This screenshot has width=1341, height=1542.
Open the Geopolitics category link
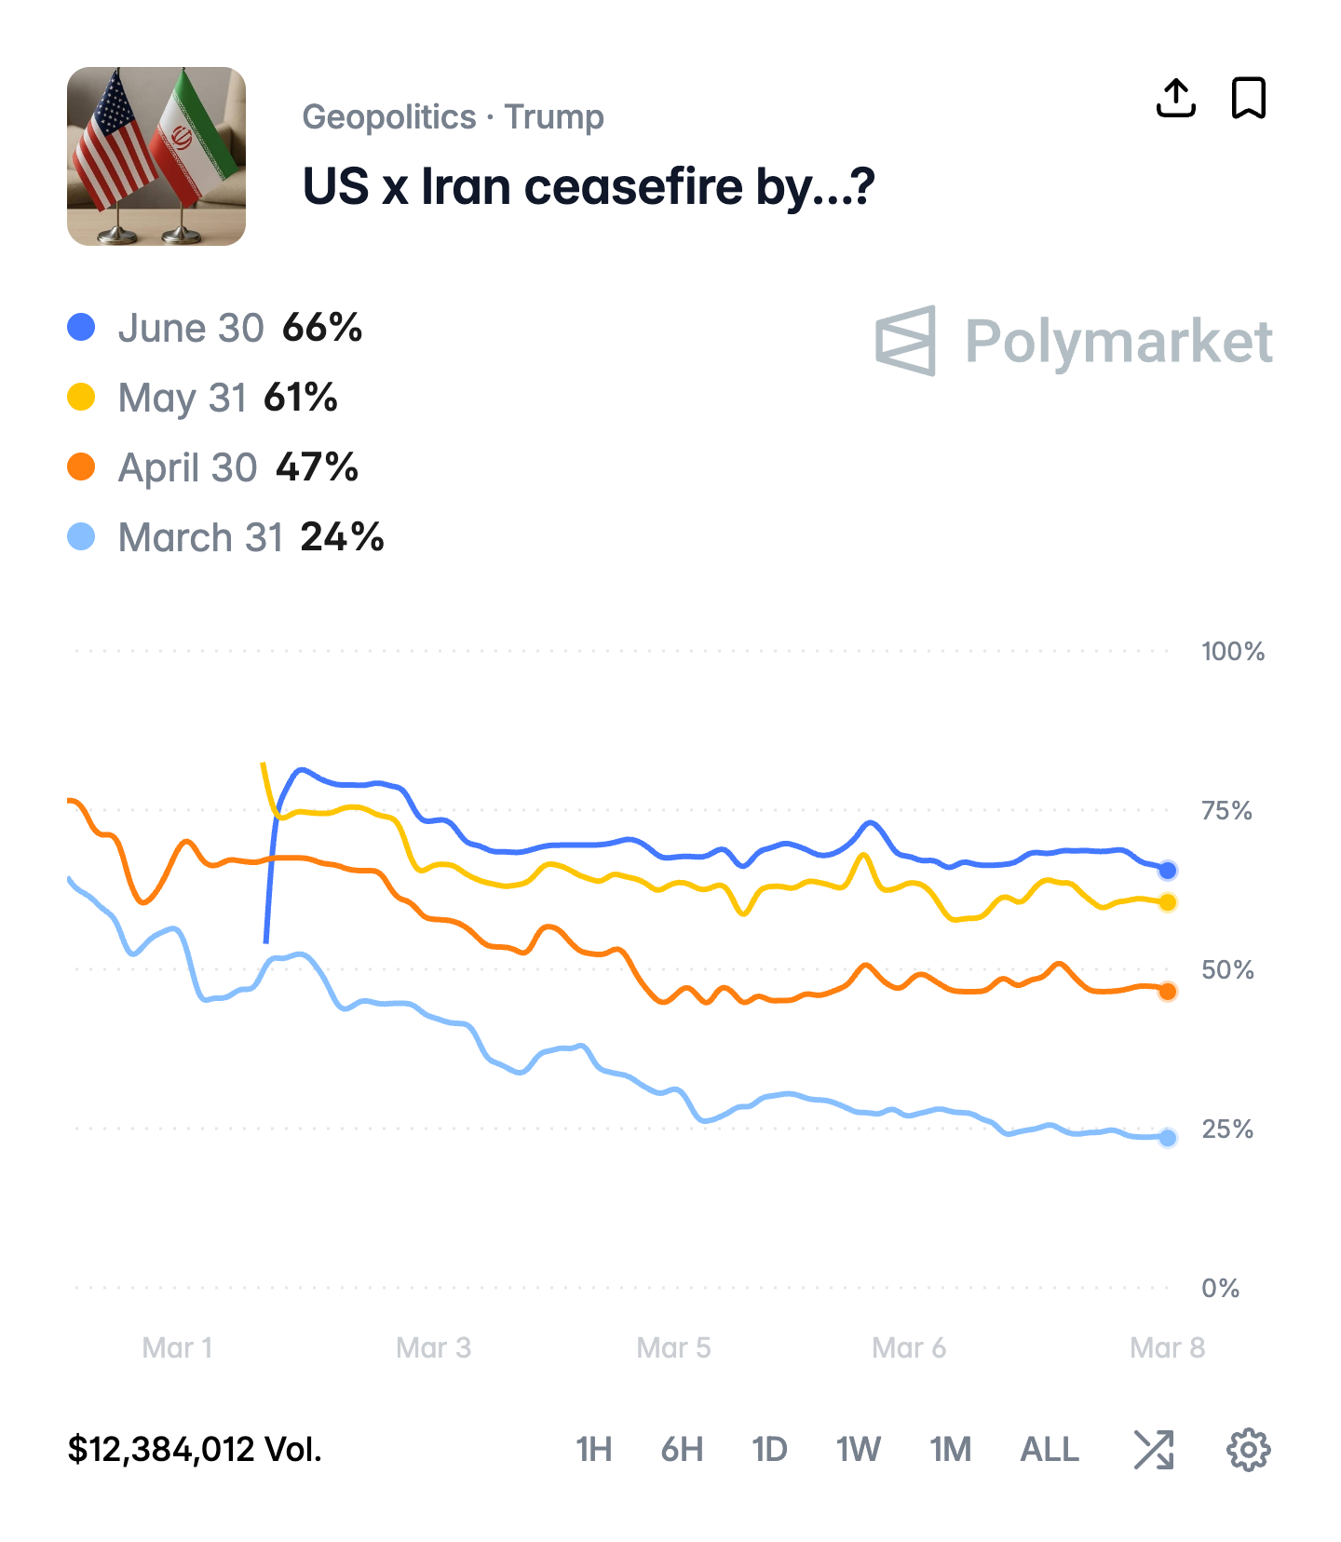pyautogui.click(x=389, y=117)
